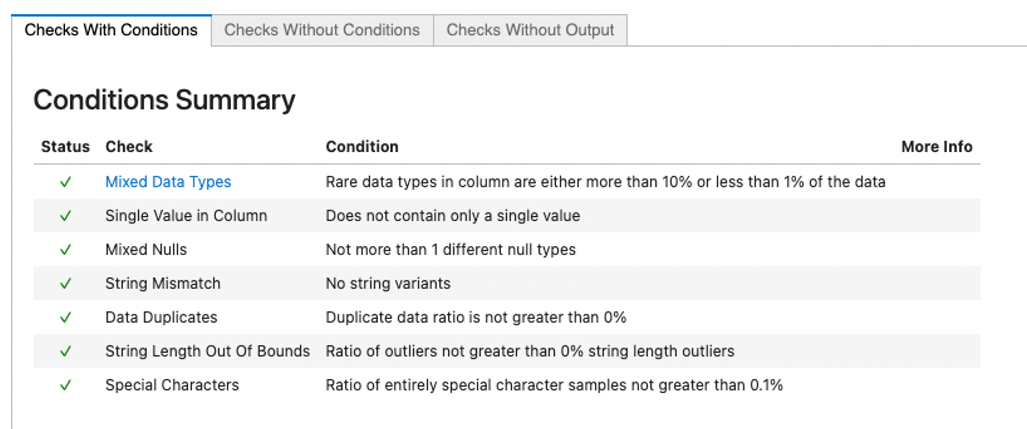
Task: Click the Condition column header
Action: 362,146
